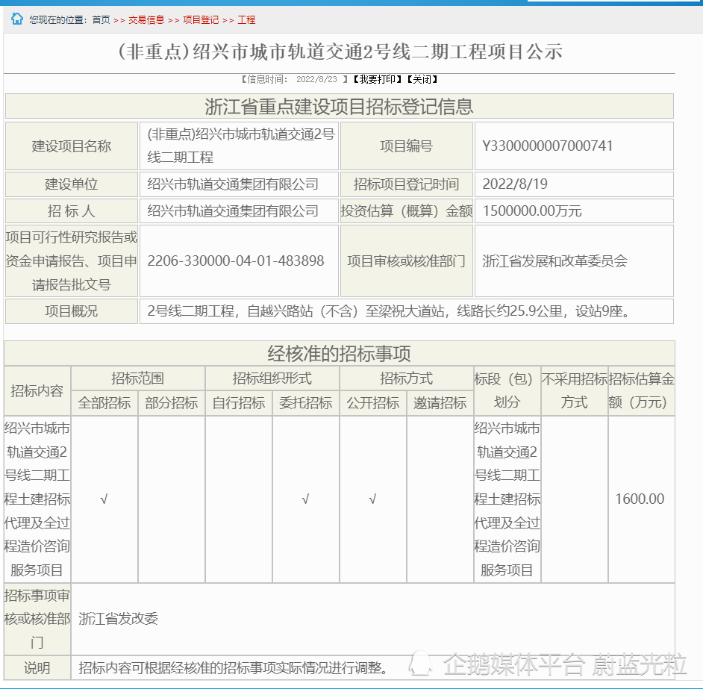703x689 pixels.
Task: Click the 我要打印 print link
Action: click(377, 79)
